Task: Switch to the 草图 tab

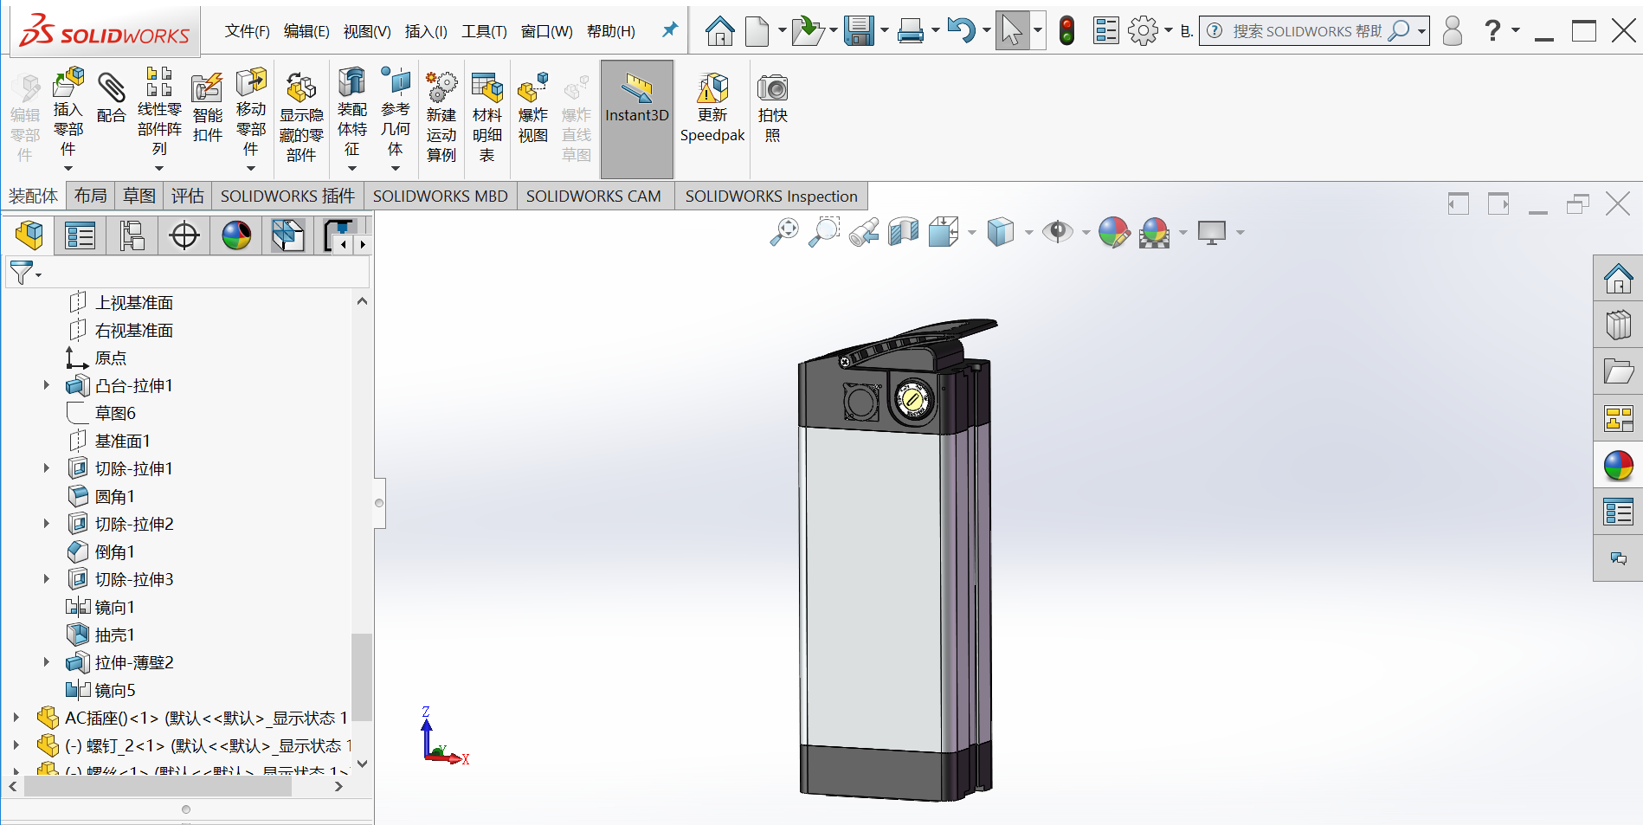Action: coord(139,196)
